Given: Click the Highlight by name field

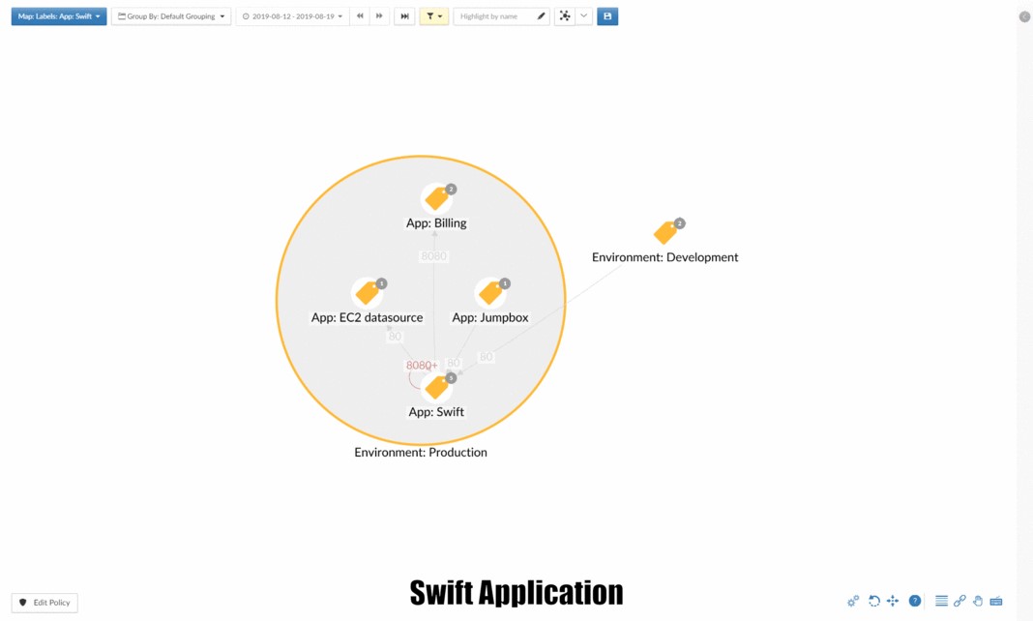Looking at the screenshot, I should (x=494, y=16).
